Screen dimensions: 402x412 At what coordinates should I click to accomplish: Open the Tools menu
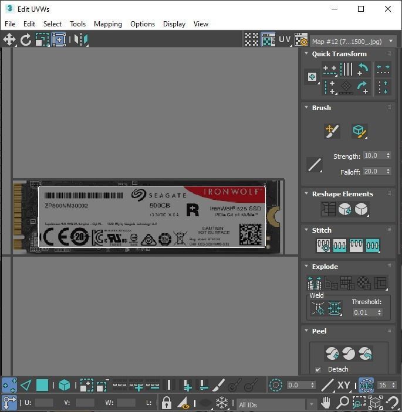click(77, 24)
